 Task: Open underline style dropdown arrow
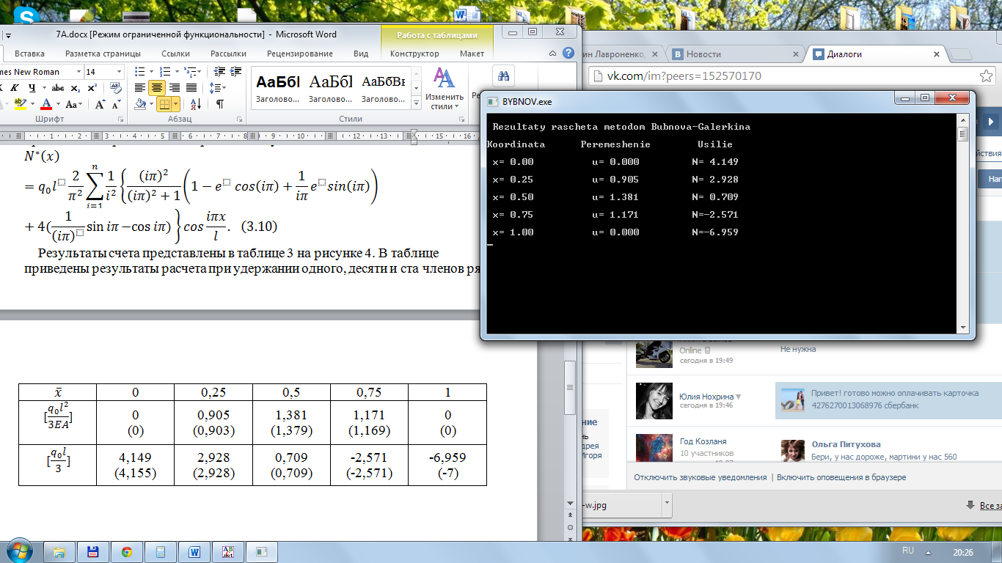tap(44, 88)
